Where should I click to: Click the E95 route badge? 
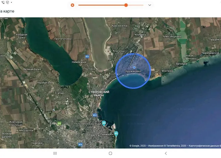coord(59,123)
